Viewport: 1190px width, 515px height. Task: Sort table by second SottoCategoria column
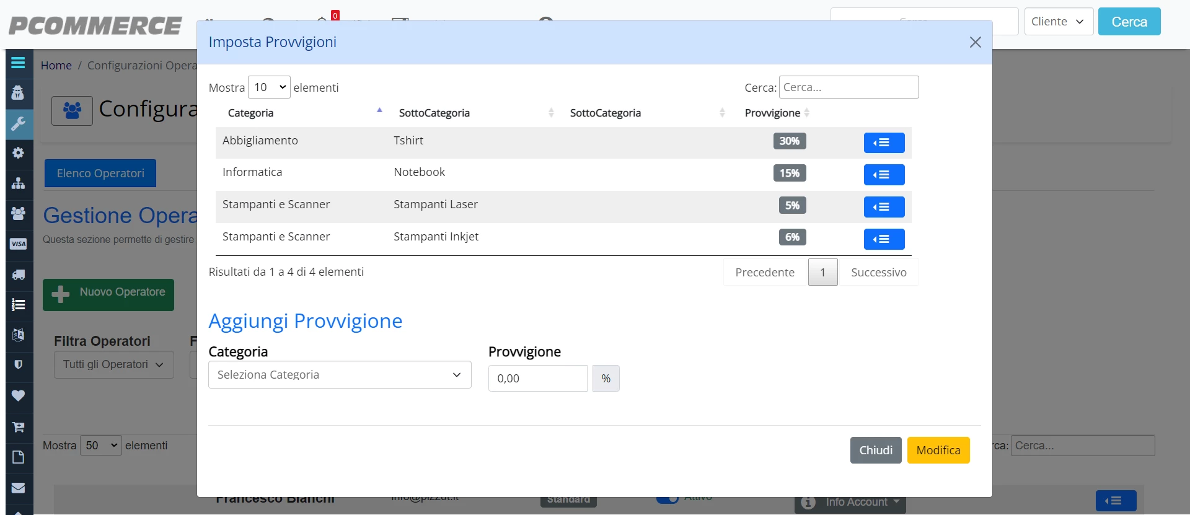643,113
